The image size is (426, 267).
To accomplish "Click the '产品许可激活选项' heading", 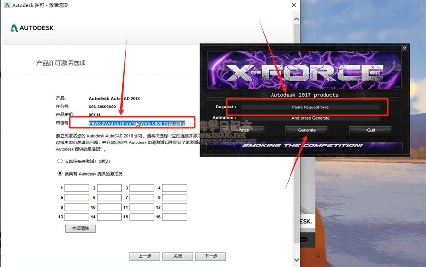I will [61, 63].
